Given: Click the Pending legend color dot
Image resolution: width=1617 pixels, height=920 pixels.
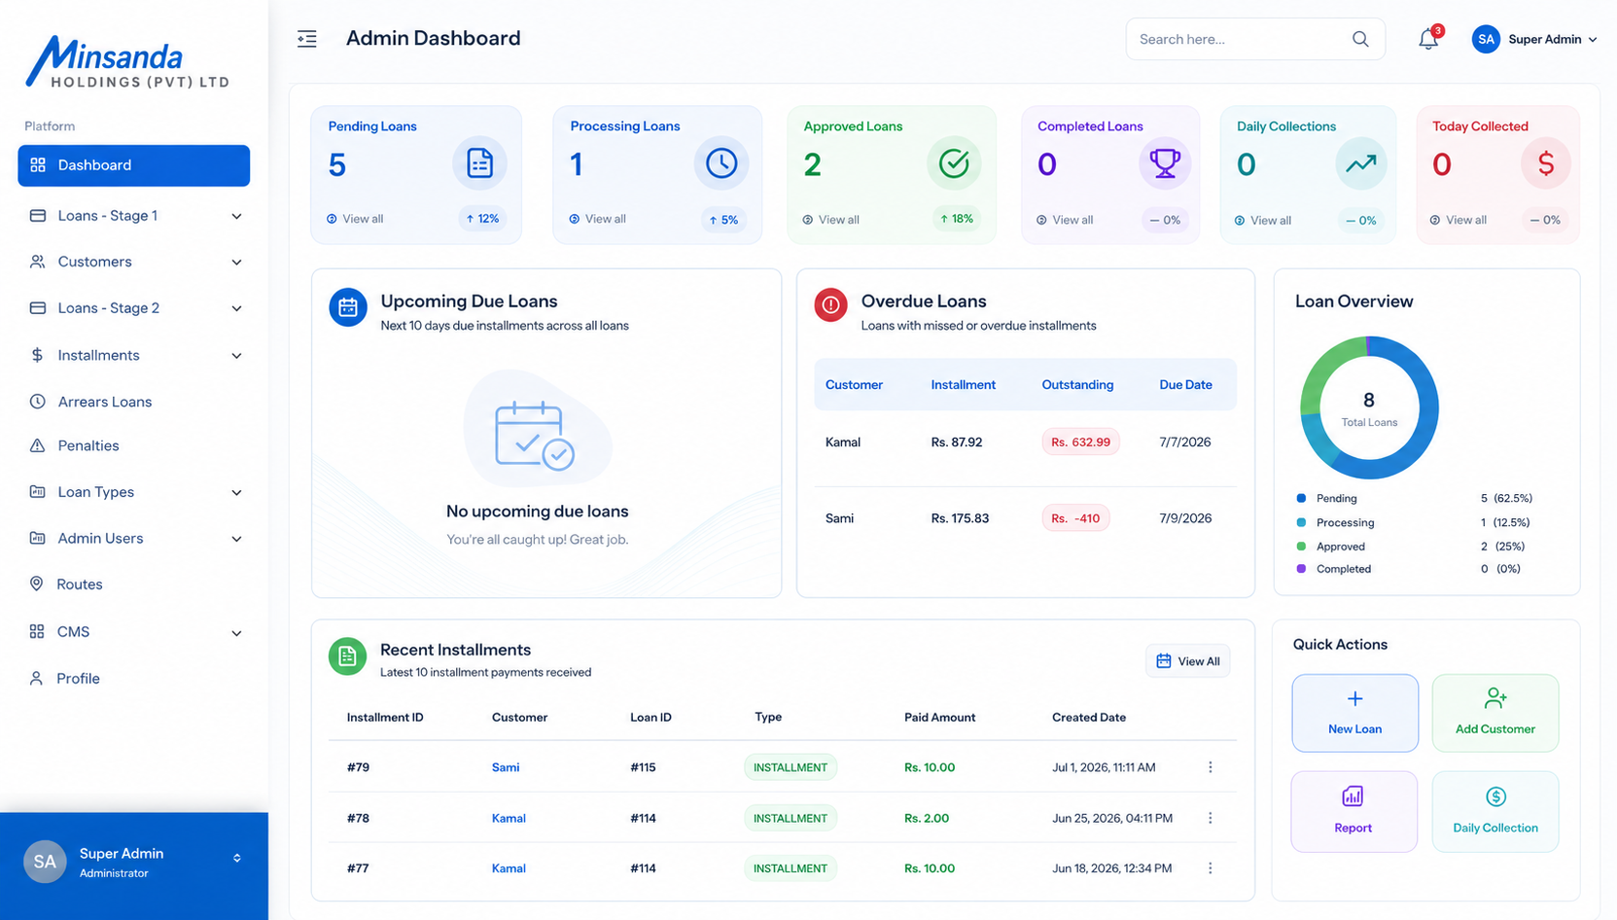Looking at the screenshot, I should [x=1301, y=498].
